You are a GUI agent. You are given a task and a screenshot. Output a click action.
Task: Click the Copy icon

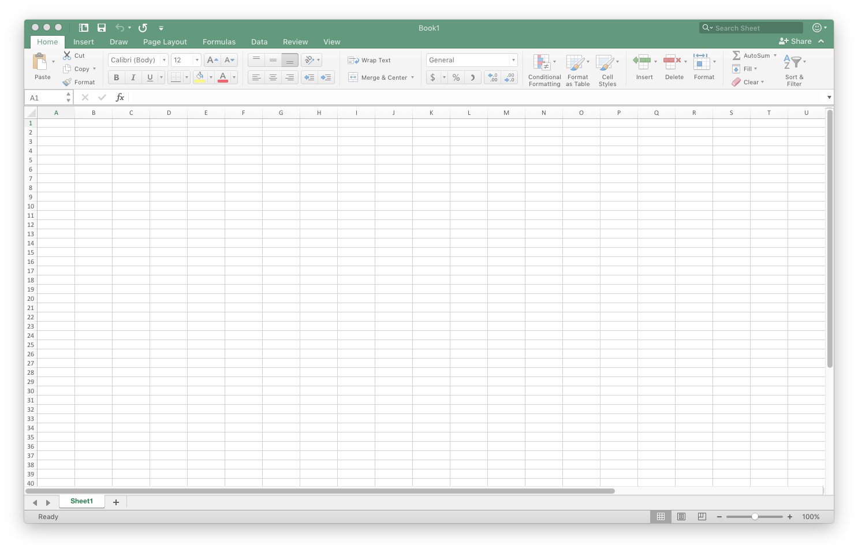coord(67,69)
